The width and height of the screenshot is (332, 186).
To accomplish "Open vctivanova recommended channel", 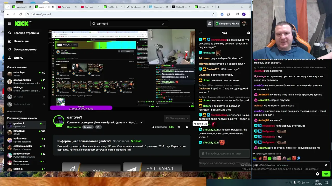I will coord(26,140).
